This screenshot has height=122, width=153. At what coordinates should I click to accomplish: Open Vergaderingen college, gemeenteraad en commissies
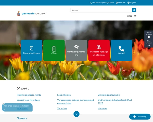[75, 102]
